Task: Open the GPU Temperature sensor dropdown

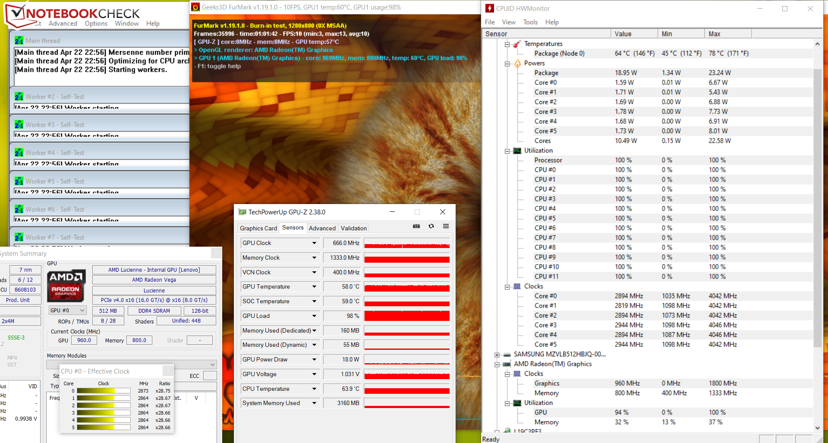Action: (315, 287)
